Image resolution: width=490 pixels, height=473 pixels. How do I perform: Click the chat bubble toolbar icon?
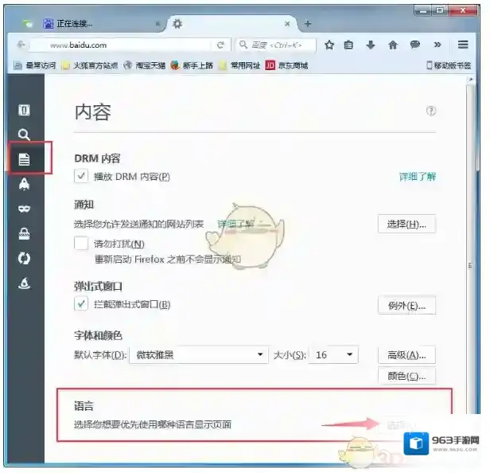pos(414,45)
